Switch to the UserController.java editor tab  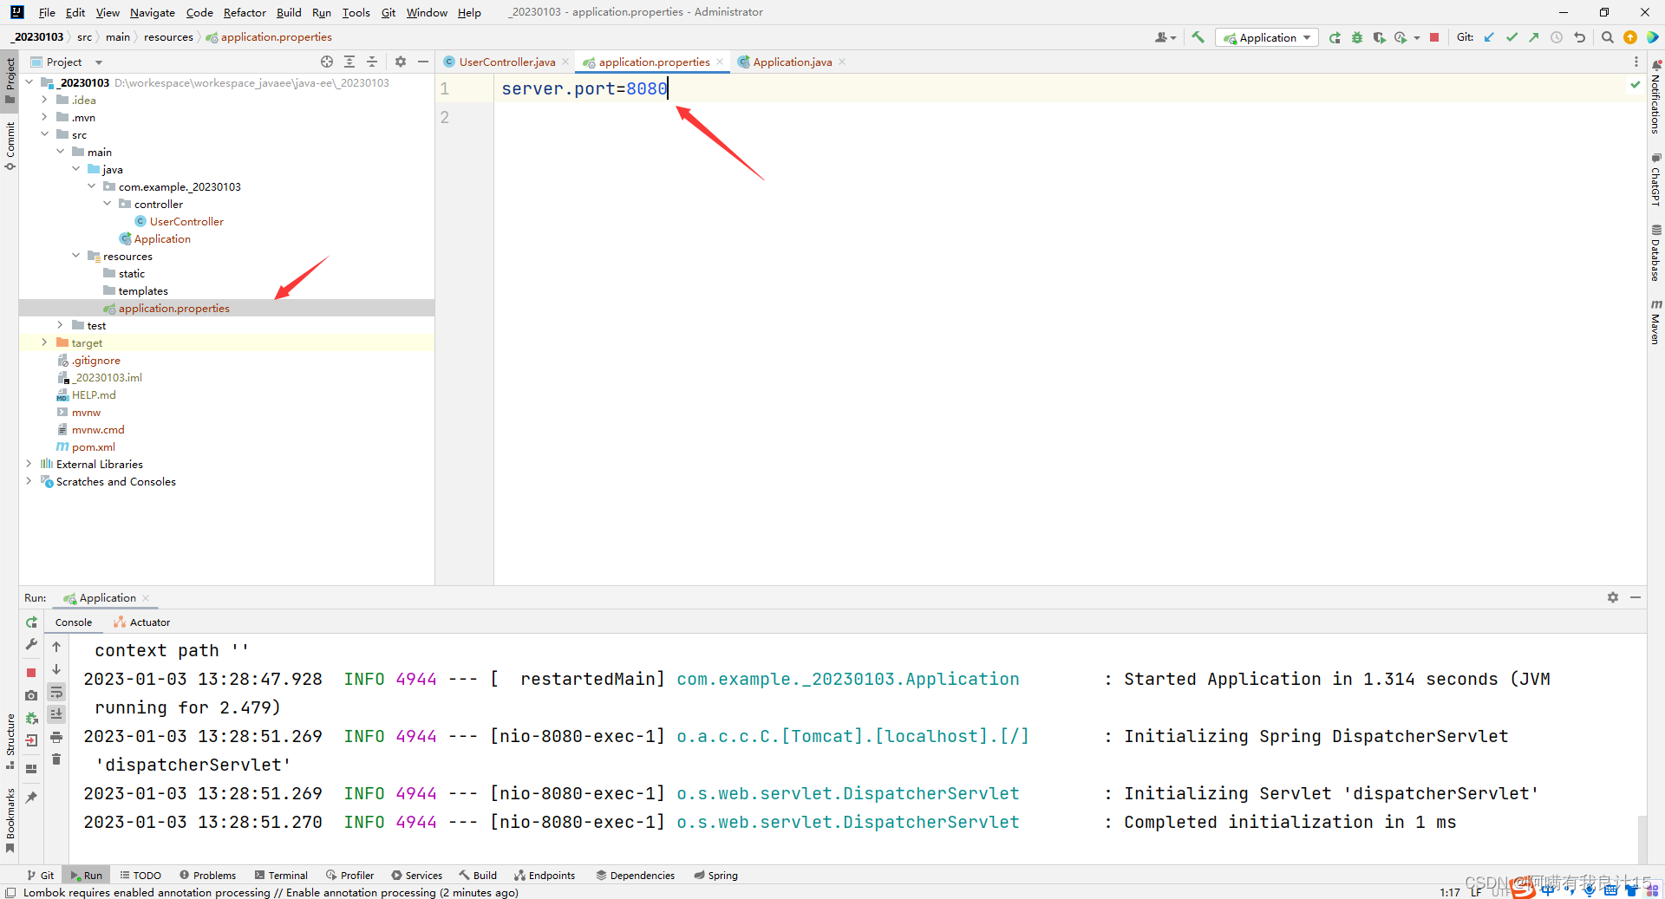[506, 62]
